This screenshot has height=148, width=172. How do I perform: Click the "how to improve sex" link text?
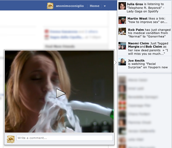[144, 22]
